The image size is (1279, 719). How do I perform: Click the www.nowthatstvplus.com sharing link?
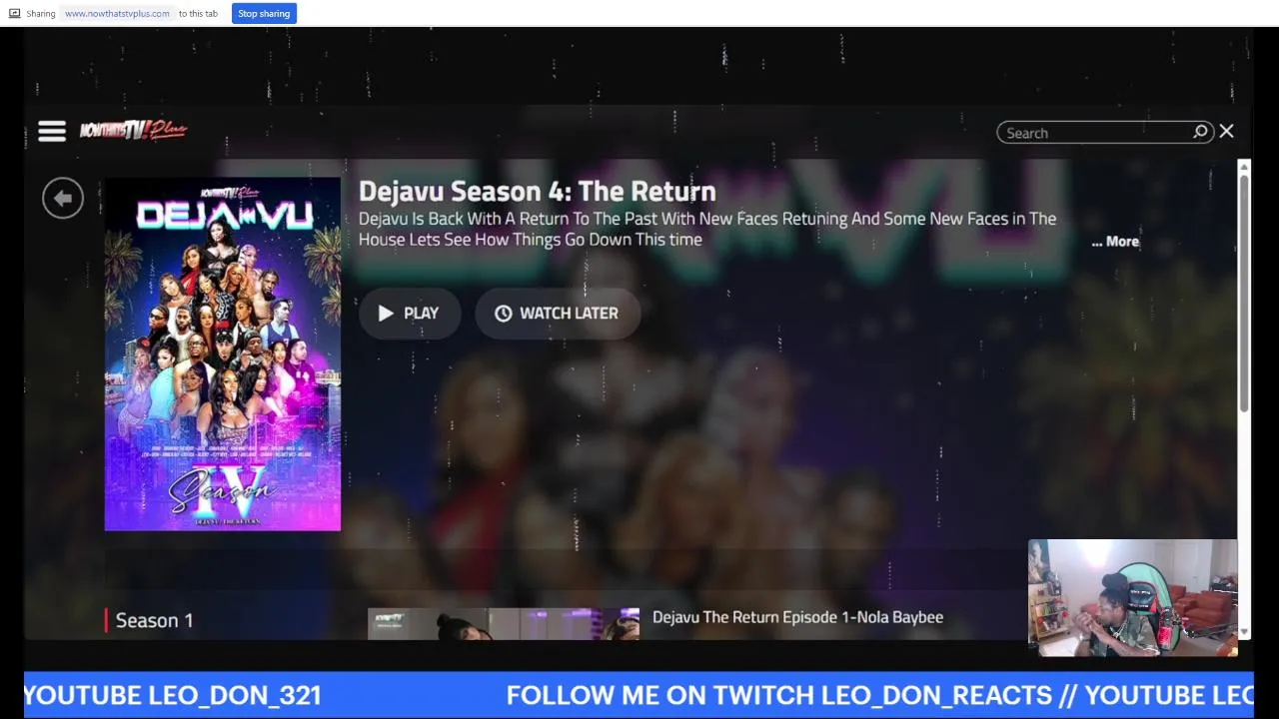click(117, 14)
